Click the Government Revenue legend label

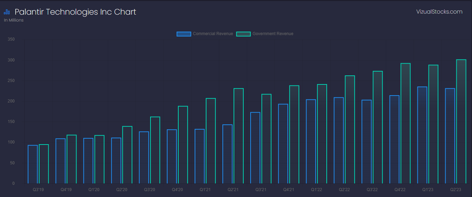pyautogui.click(x=273, y=34)
